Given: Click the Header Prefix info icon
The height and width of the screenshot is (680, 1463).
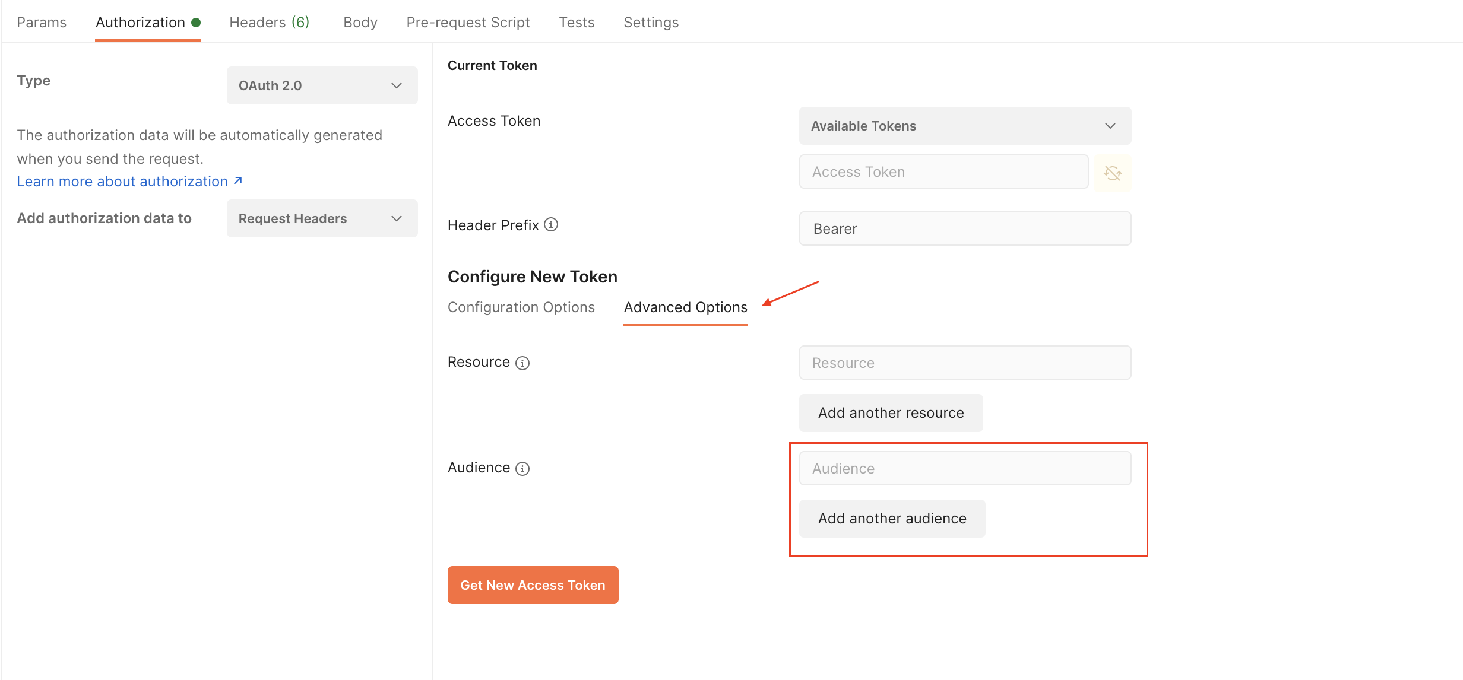Looking at the screenshot, I should pyautogui.click(x=551, y=225).
